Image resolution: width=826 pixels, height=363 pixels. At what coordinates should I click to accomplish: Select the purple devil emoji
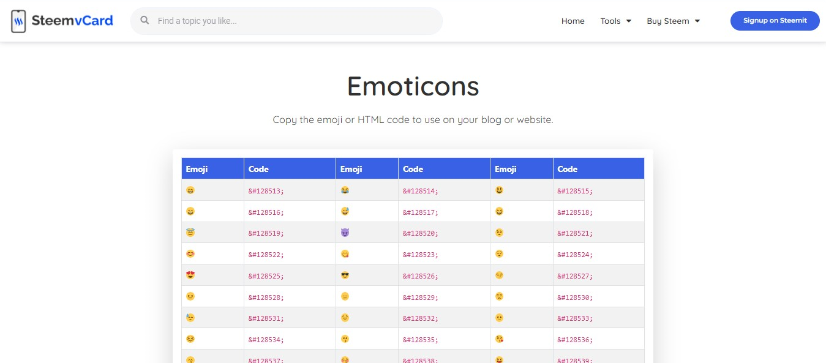click(345, 233)
